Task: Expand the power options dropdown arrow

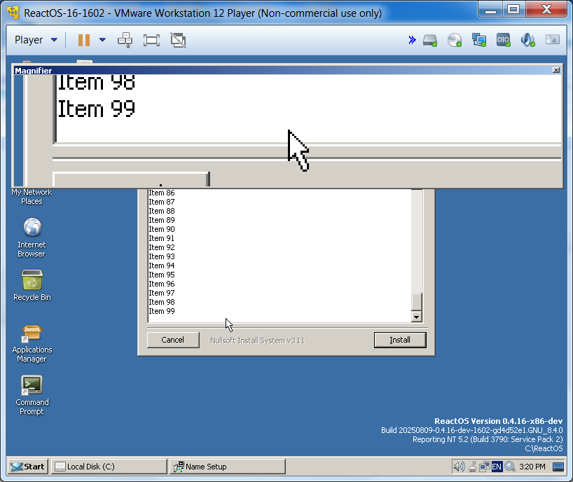Action: tap(103, 40)
